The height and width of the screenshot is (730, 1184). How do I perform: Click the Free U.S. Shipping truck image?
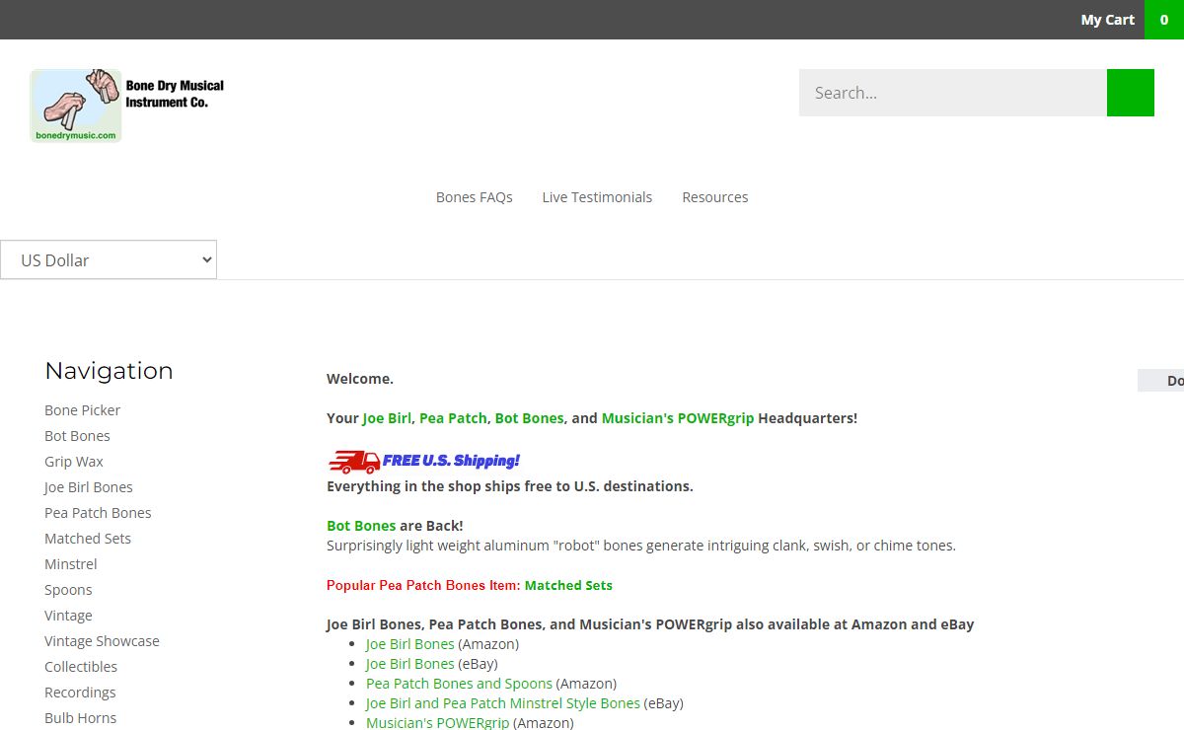tap(424, 461)
